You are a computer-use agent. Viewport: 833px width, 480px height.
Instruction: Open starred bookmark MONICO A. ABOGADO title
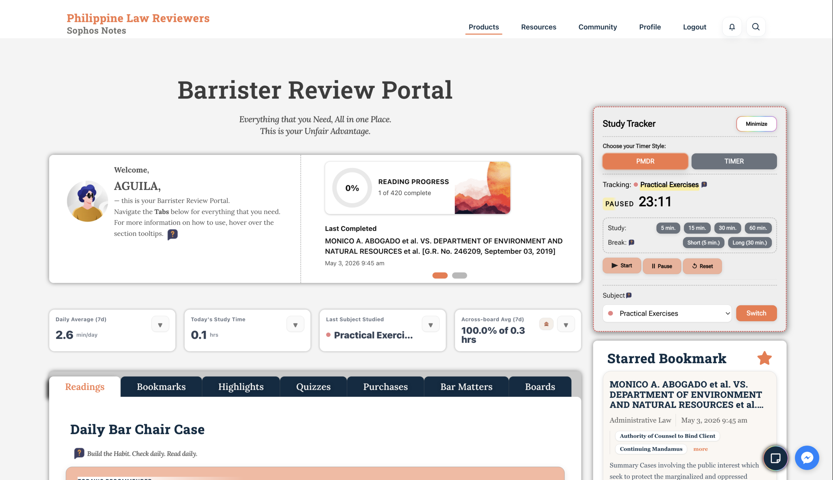[x=686, y=394]
